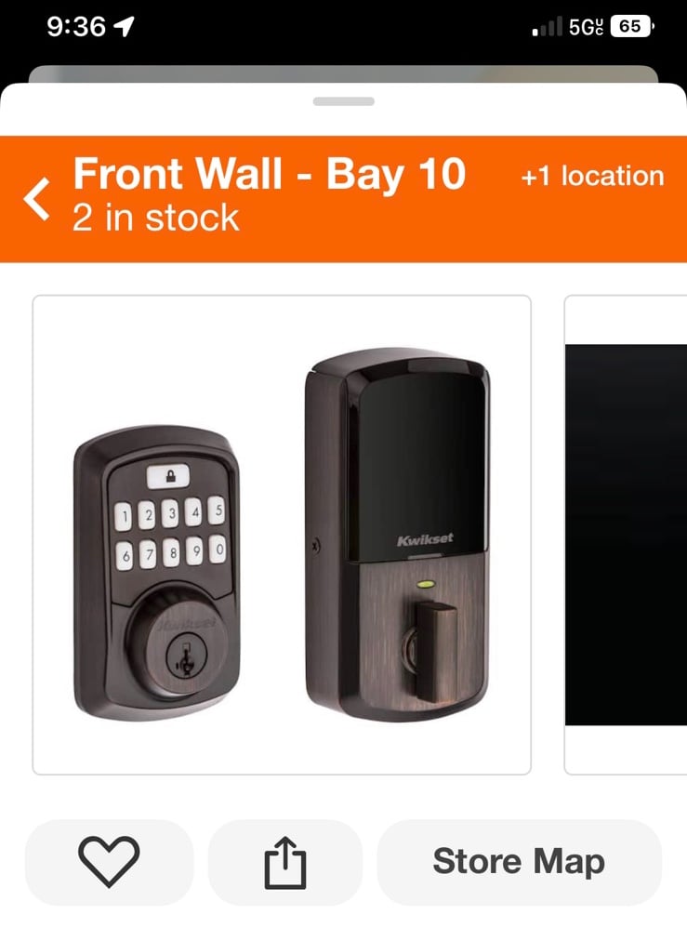687x941 pixels.
Task: Tap the 9:36 clock in the status bar
Action: coord(76,26)
